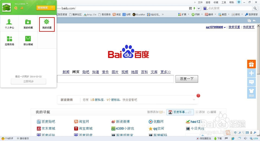Click the 换肤 skin sidebar icon

pyautogui.click(x=251, y=93)
